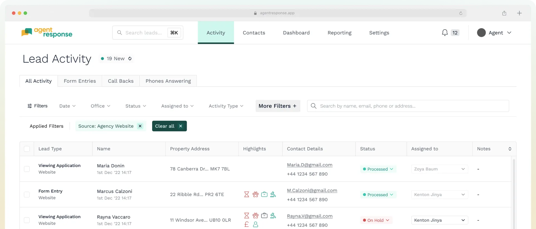Screen dimensions: 536x229
Task: Expand the On Hold status dropdown
Action: (376, 220)
